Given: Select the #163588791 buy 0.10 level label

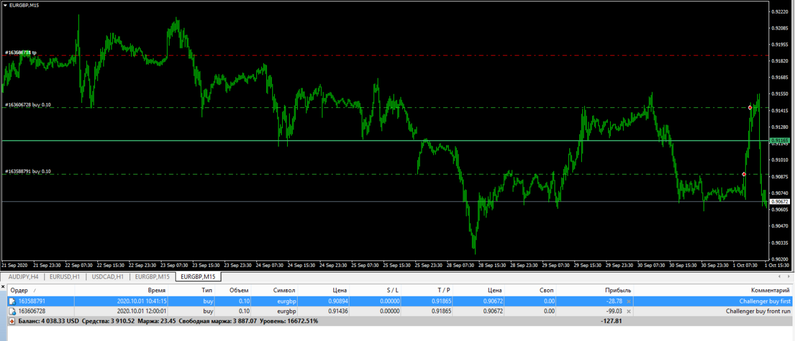Looking at the screenshot, I should (28, 171).
